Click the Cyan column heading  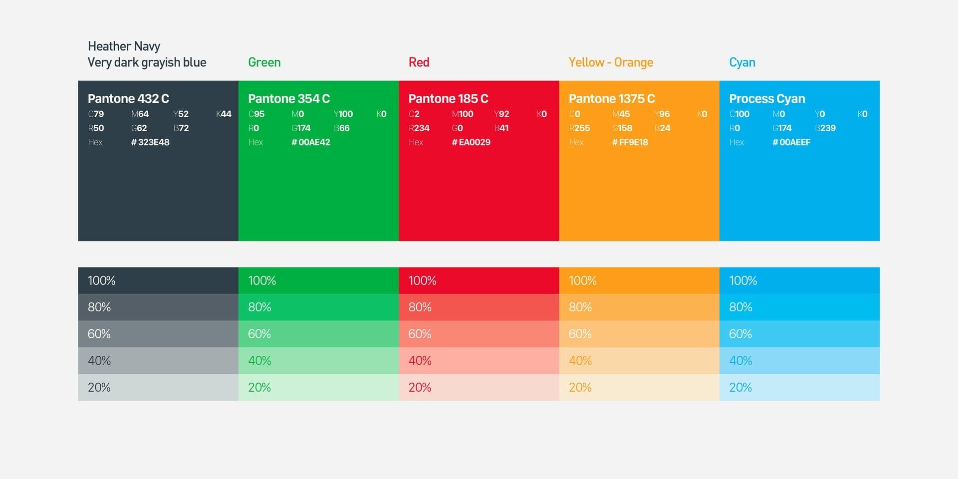[742, 62]
